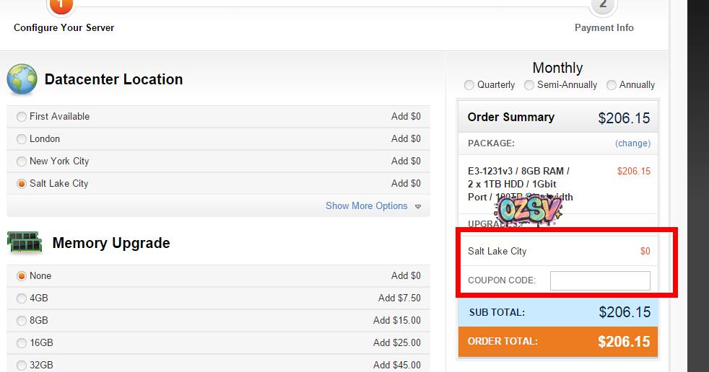Click the Show More Options arrow

[418, 207]
